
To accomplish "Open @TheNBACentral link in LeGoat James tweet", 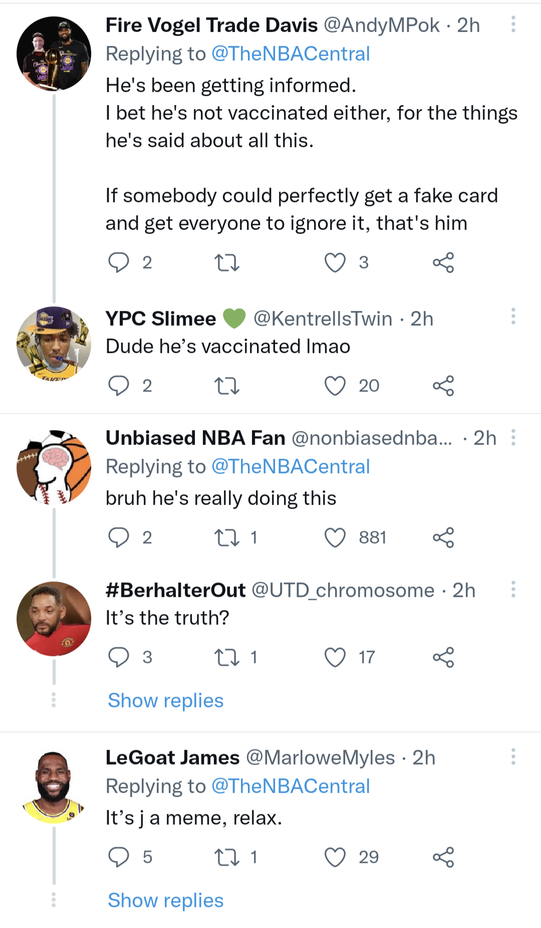I will (291, 786).
